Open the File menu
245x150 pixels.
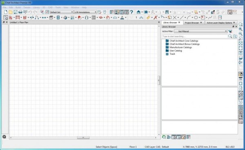[4, 7]
